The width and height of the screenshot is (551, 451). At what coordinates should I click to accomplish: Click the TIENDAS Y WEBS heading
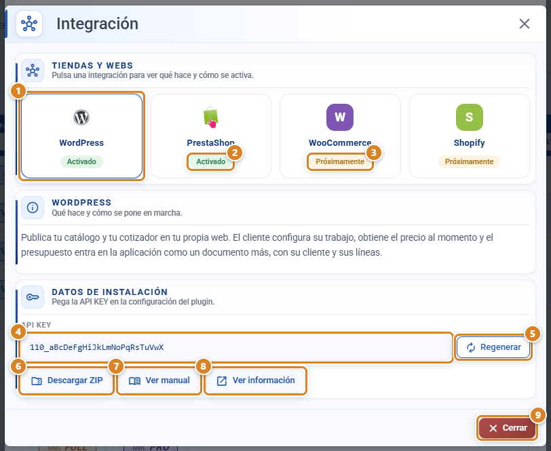tap(92, 66)
